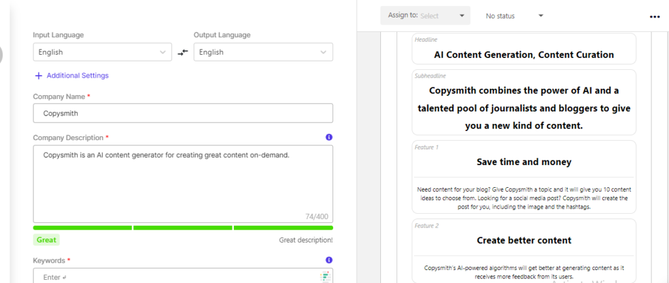Image resolution: width=669 pixels, height=283 pixels.
Task: Open Company Description info tooltip icon
Action: pyautogui.click(x=329, y=138)
